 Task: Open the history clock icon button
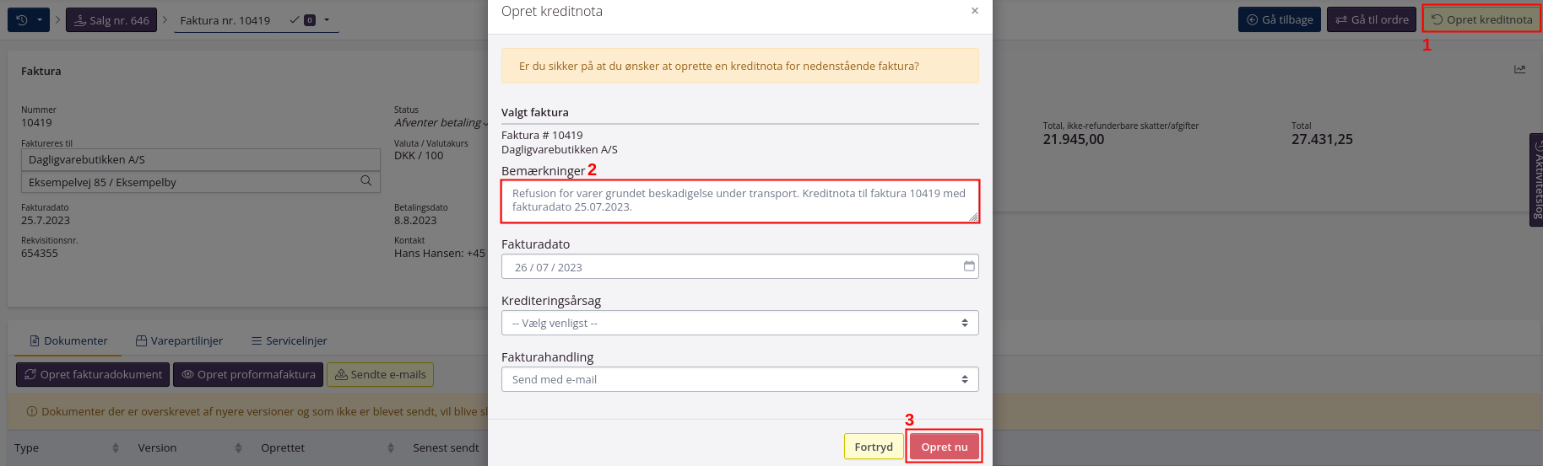[x=23, y=20]
